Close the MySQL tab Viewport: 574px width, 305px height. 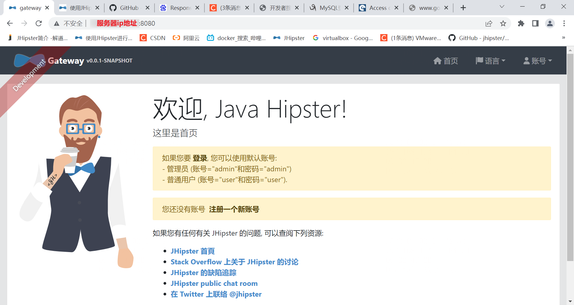click(346, 8)
